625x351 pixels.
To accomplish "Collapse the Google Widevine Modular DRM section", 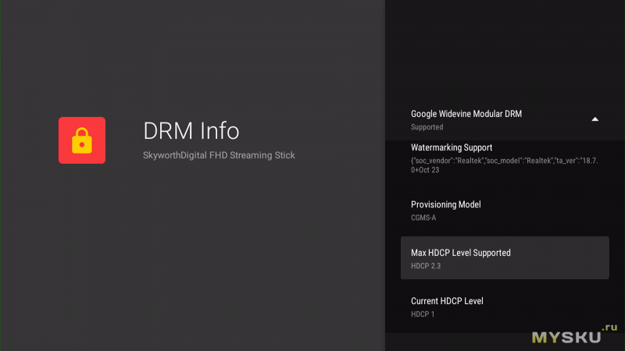I will point(595,119).
